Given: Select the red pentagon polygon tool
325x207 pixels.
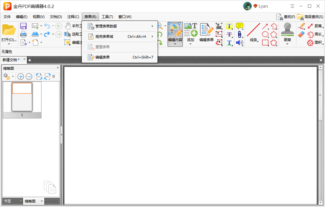Looking at the screenshot, I should [274, 34].
